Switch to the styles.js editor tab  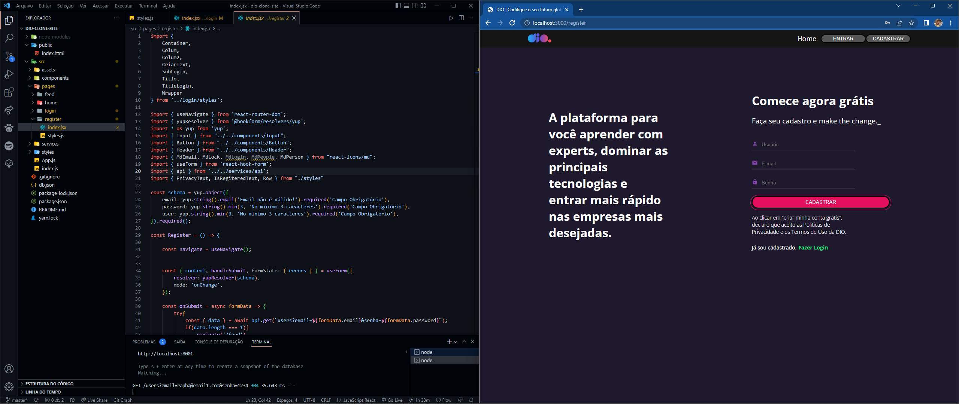(x=145, y=18)
